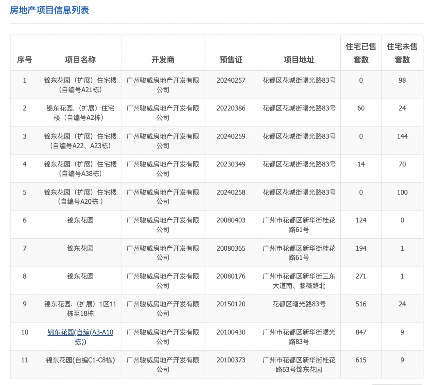The image size is (432, 385).
Task: Select the 预售证 column header
Action: coord(231,60)
